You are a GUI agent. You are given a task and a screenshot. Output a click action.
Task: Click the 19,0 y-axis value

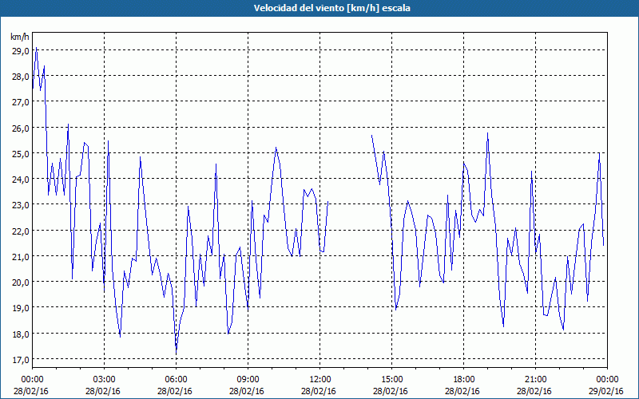click(21, 308)
